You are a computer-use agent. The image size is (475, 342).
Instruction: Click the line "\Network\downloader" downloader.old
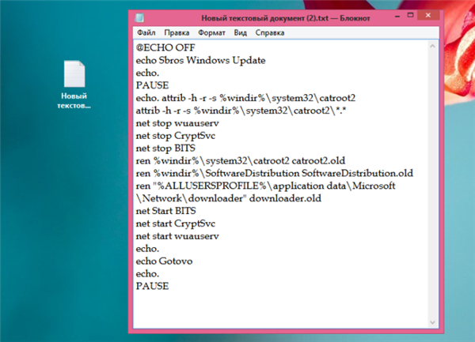[229, 198]
